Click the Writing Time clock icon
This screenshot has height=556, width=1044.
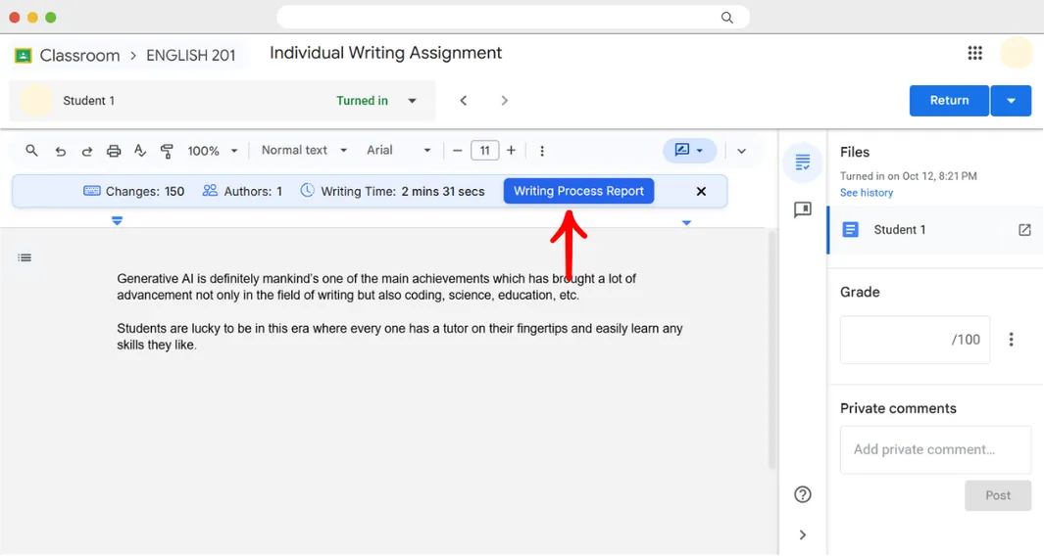point(307,190)
